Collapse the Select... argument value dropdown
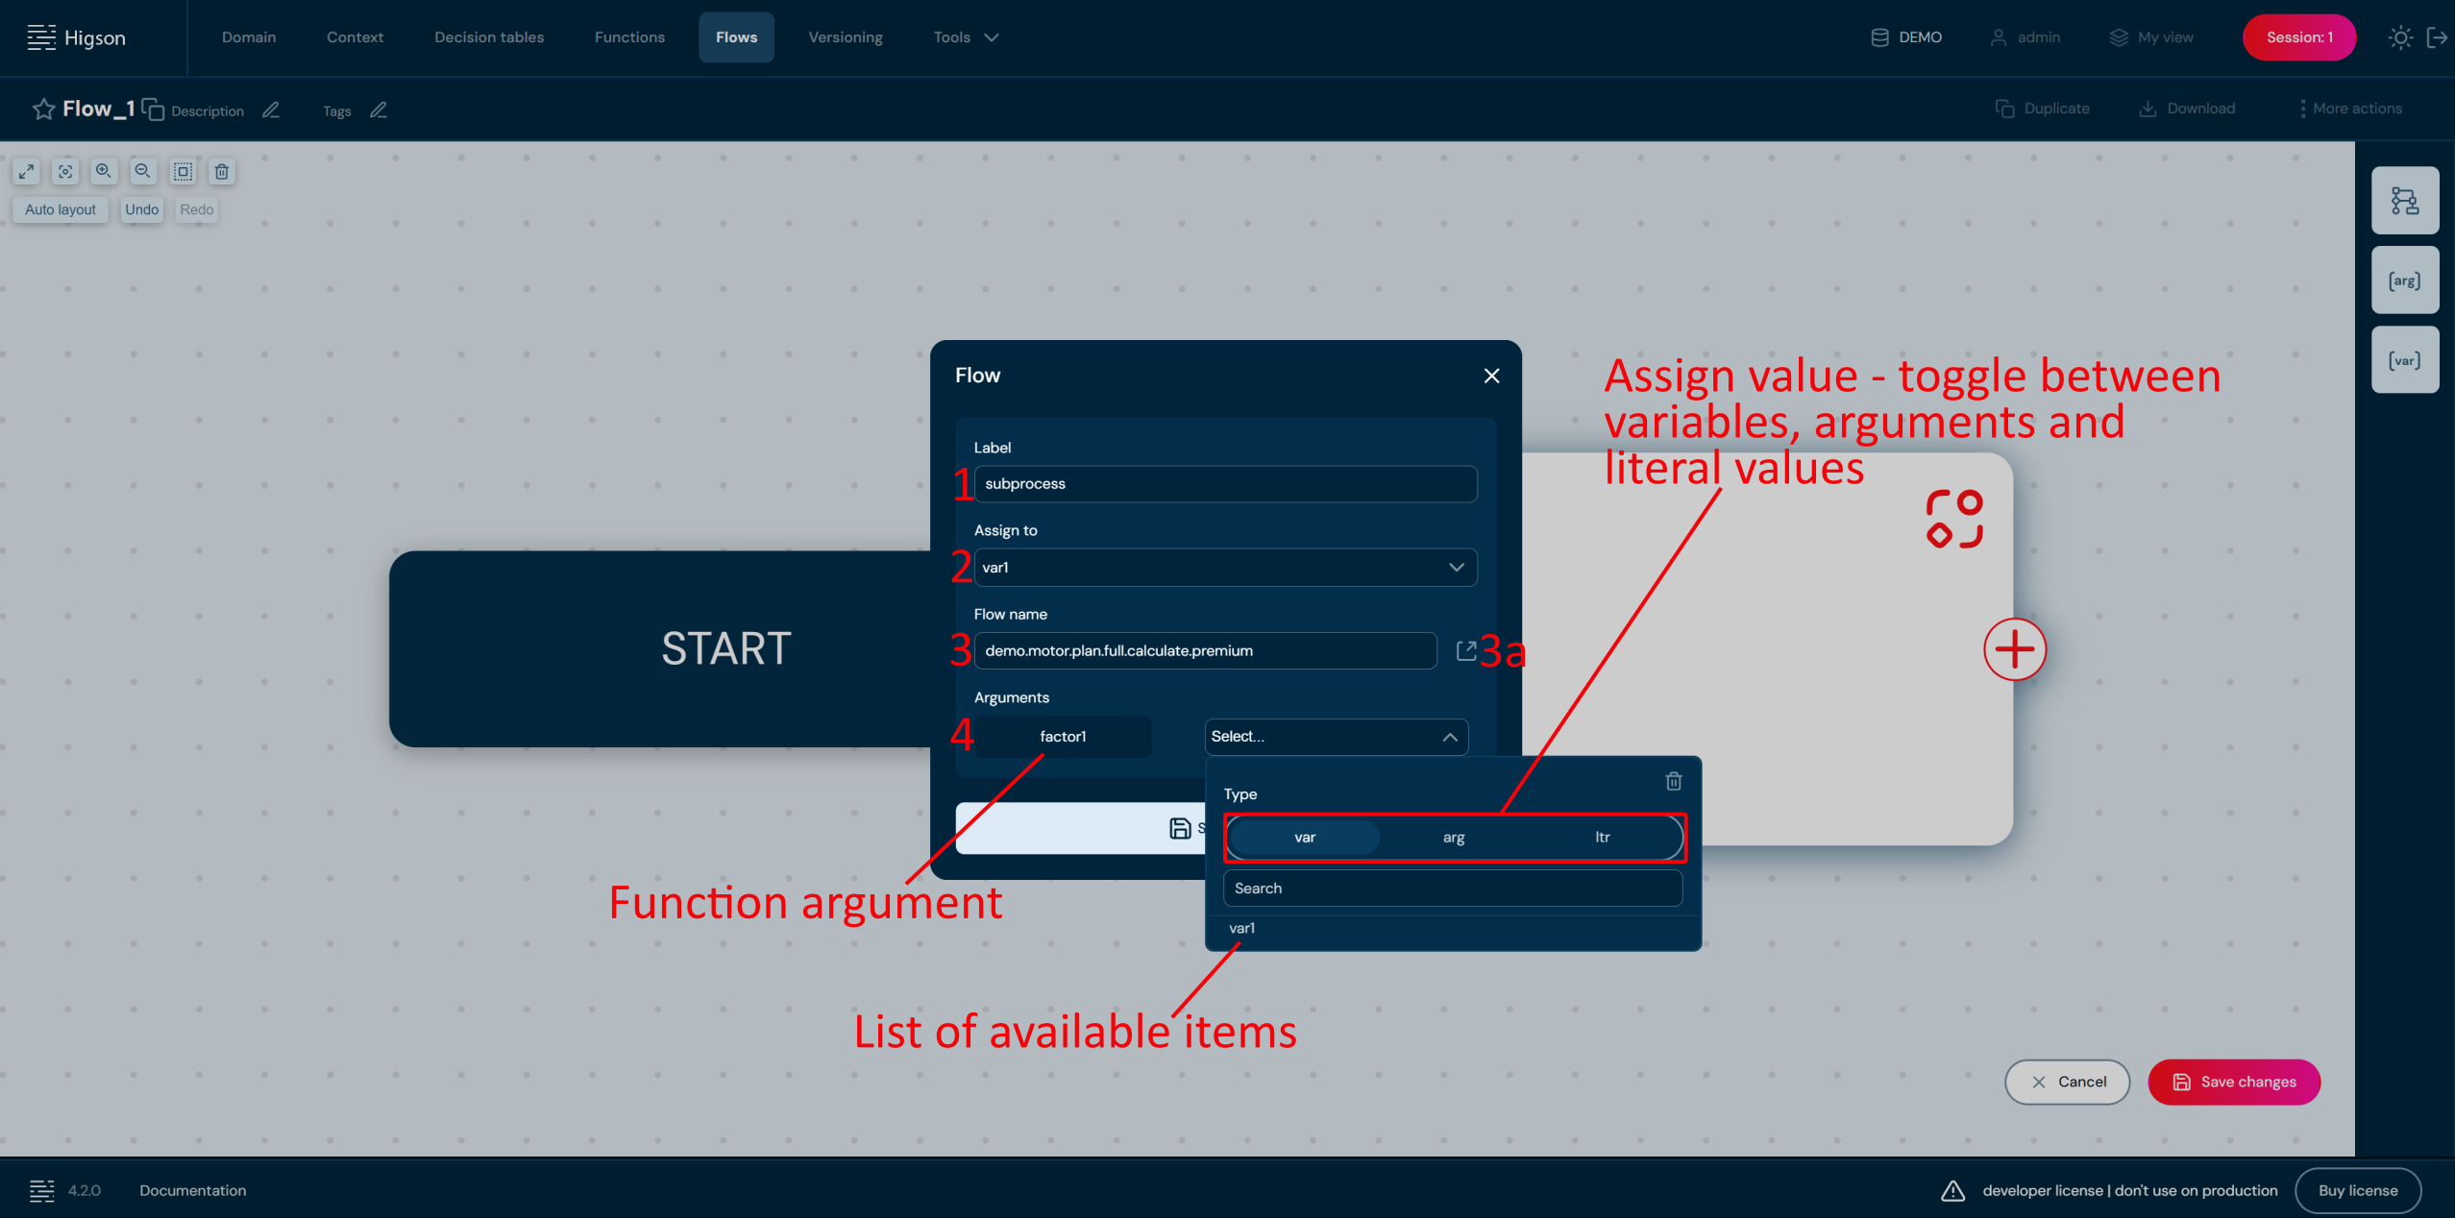This screenshot has height=1218, width=2455. click(1449, 737)
